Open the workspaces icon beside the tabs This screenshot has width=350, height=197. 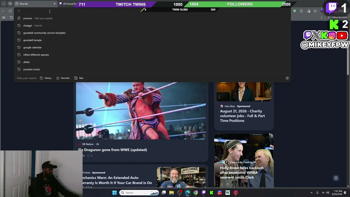(x=10, y=4)
